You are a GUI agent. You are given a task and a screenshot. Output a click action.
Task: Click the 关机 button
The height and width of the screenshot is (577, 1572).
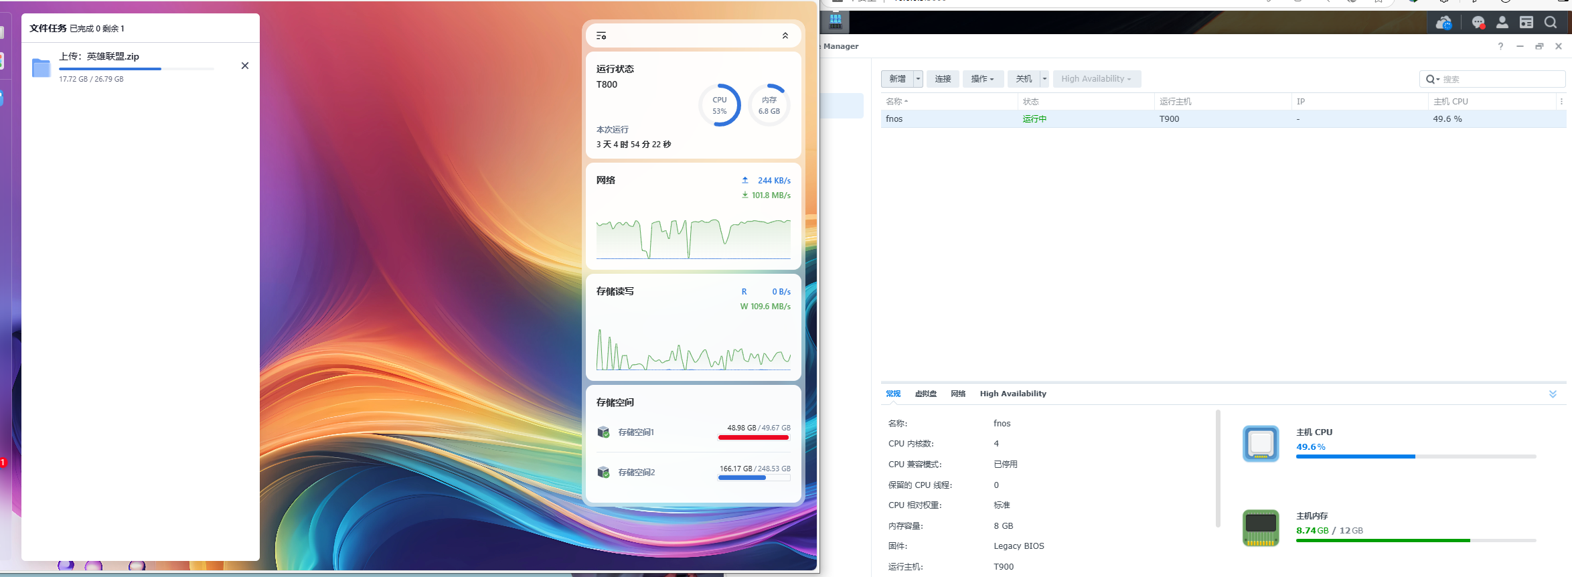[x=1024, y=79]
